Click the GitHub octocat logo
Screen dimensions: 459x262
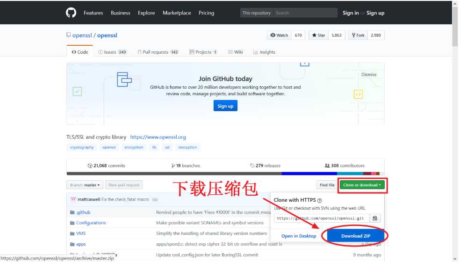pos(71,13)
